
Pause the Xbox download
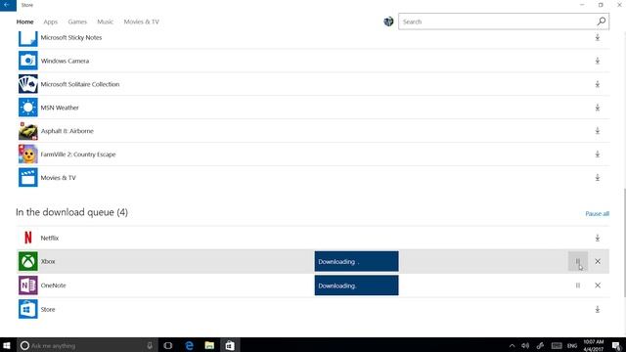(x=578, y=261)
